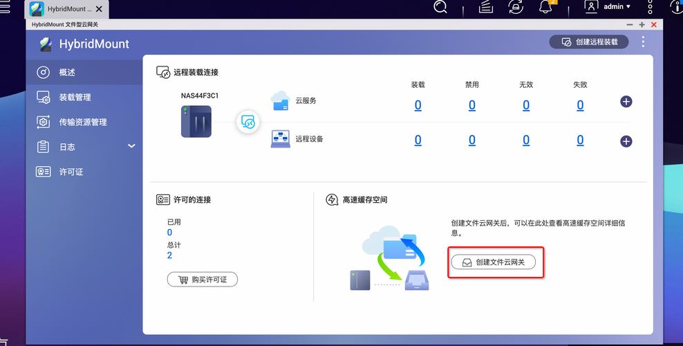Screen dimensions: 683x346
Task: Click the cache gateway illustration
Action: point(390,258)
